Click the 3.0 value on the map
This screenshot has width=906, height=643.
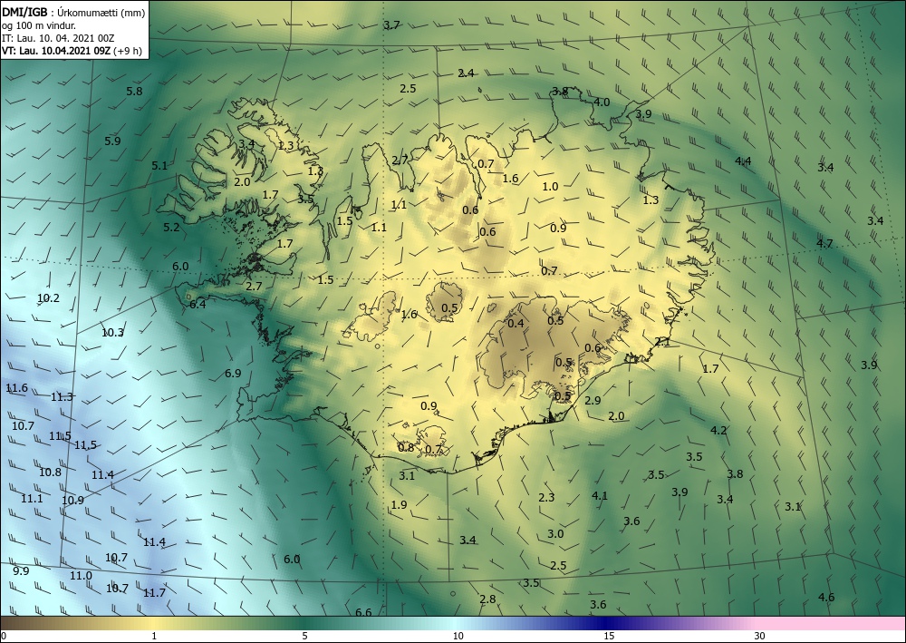(555, 534)
